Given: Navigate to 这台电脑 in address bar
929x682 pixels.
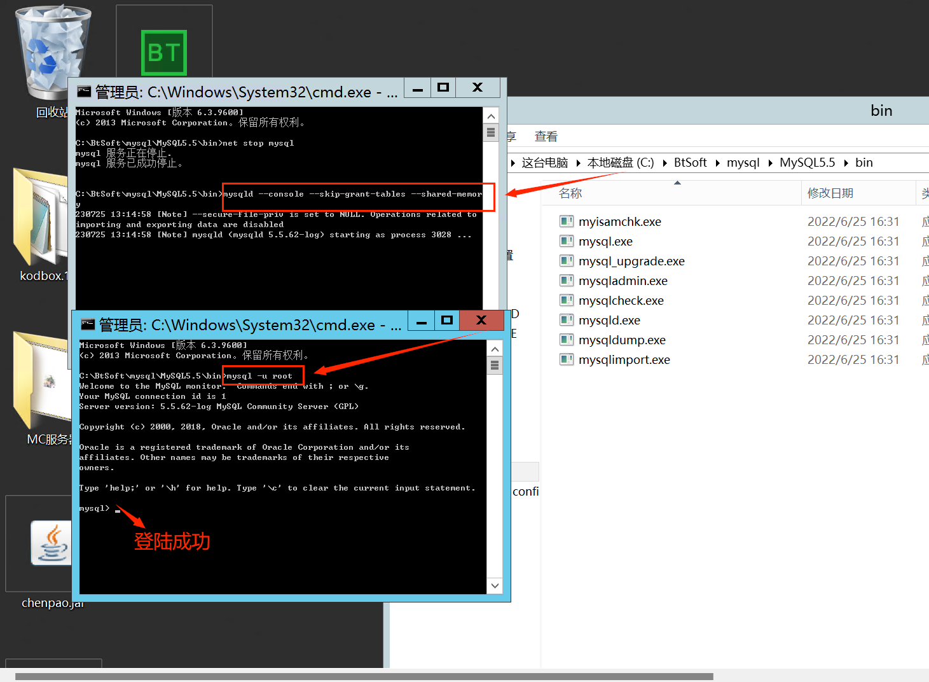Looking at the screenshot, I should tap(544, 162).
